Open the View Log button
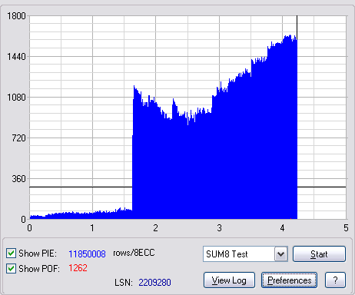The height and width of the screenshot is (295, 355). pos(229,280)
